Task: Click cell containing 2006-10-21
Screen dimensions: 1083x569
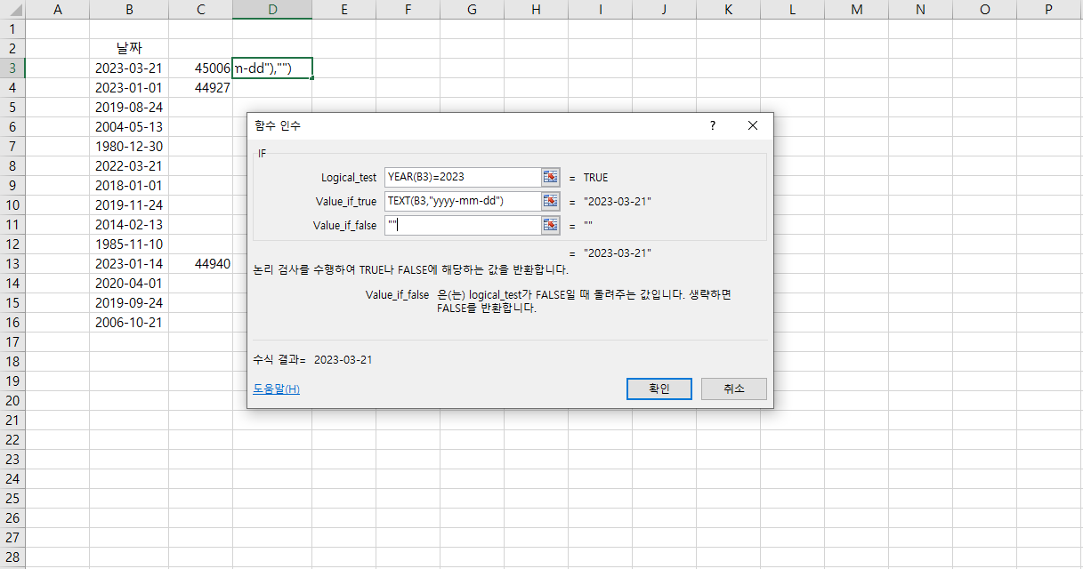Action: pyautogui.click(x=129, y=323)
